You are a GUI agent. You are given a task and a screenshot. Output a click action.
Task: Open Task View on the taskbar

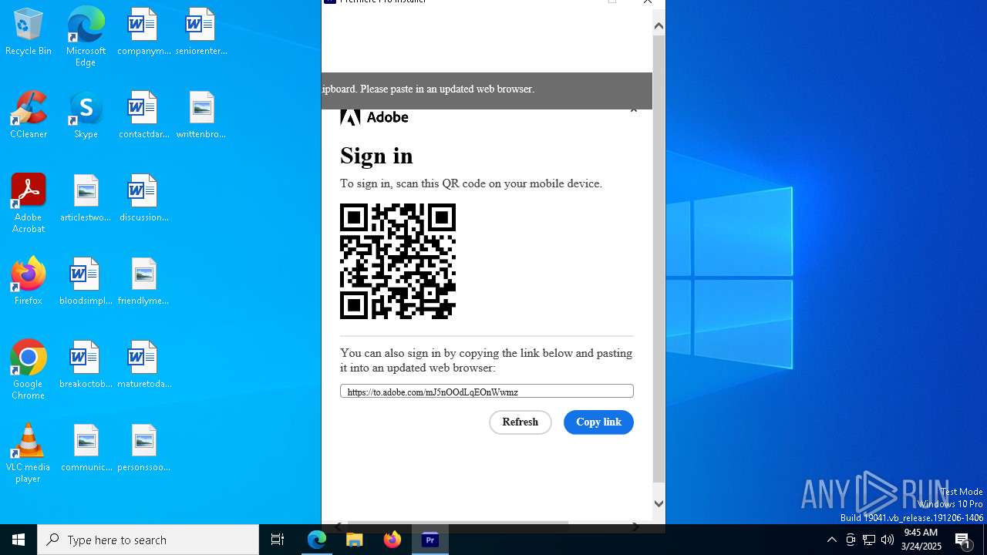tap(278, 540)
